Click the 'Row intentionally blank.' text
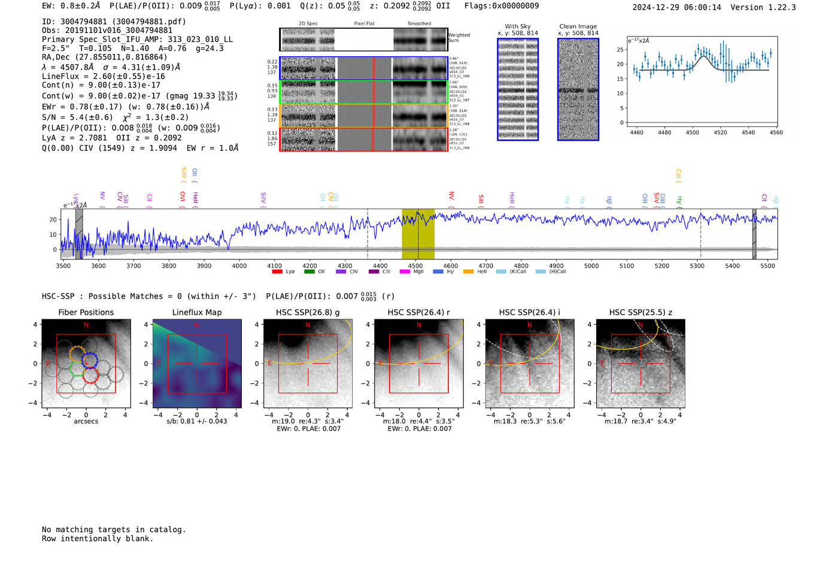 click(98, 539)
